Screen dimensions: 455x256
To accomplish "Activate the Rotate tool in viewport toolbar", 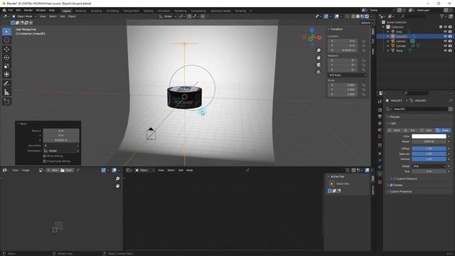I will point(6,58).
